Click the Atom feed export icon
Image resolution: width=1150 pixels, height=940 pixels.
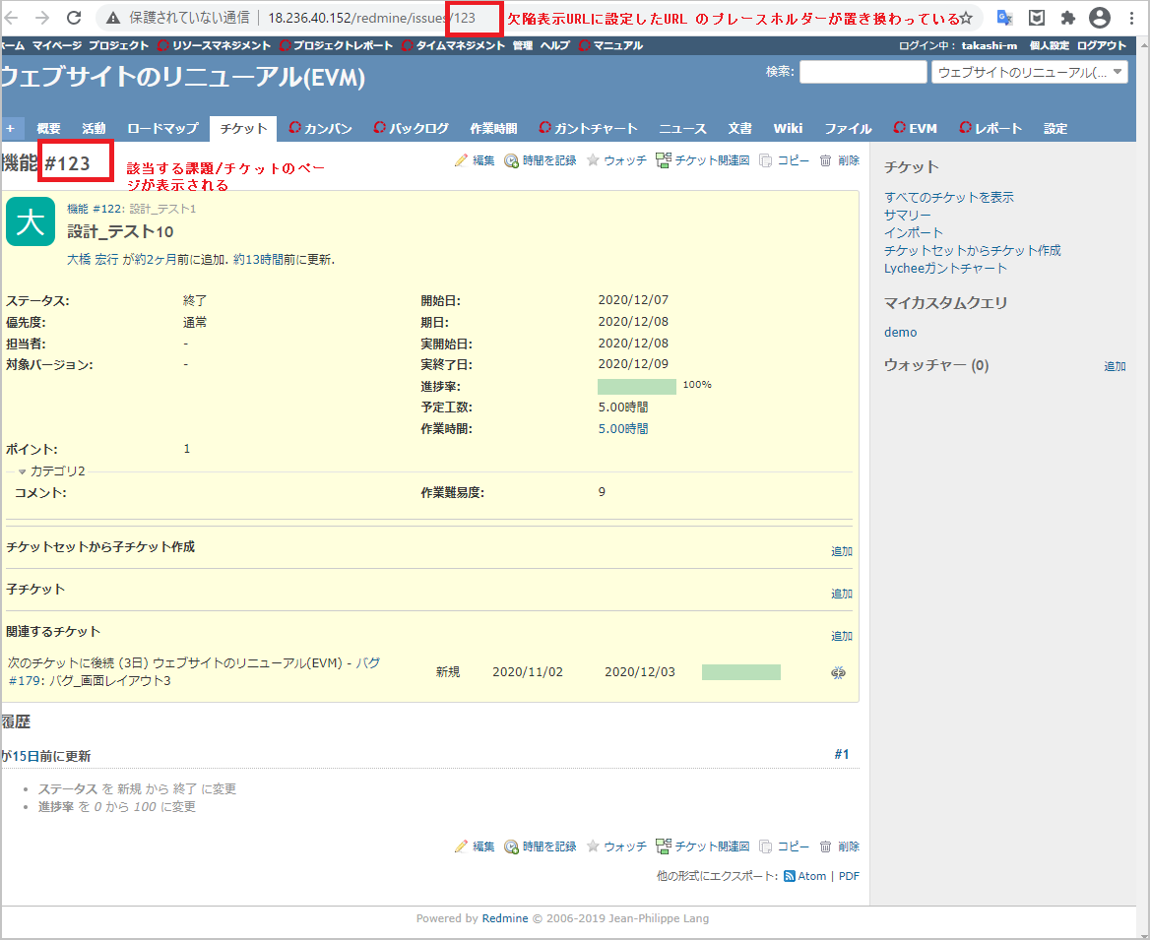pyautogui.click(x=790, y=876)
